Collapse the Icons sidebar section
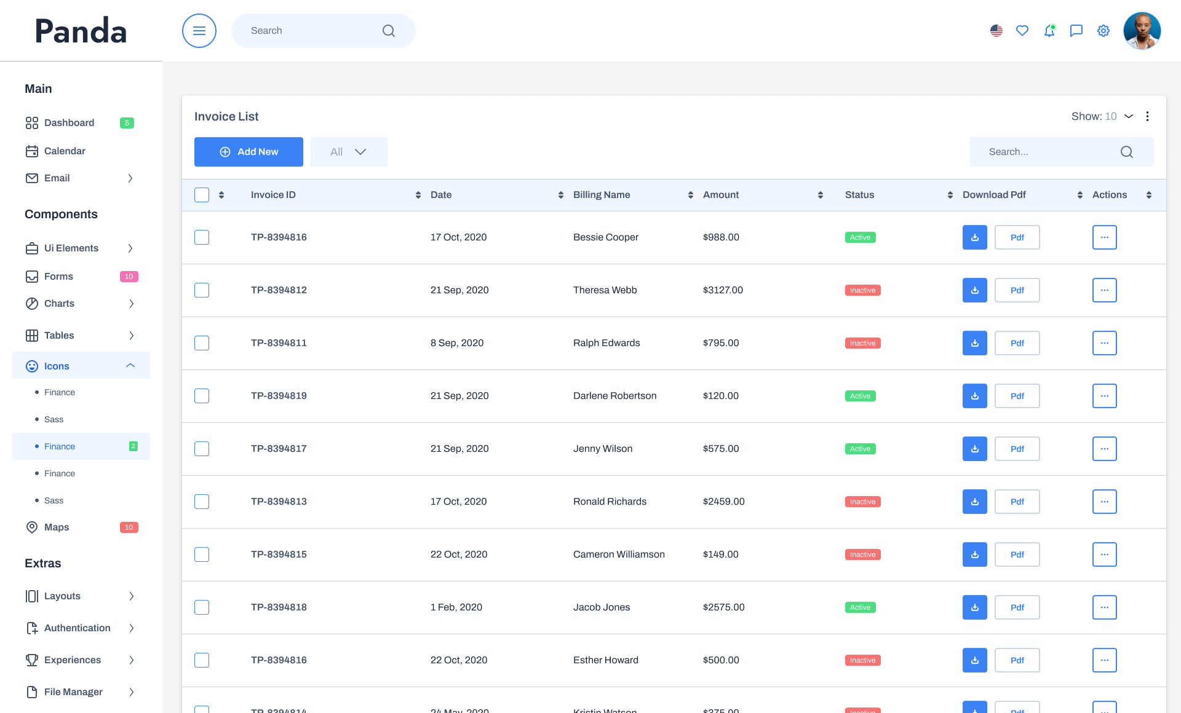The width and height of the screenshot is (1181, 713). [x=130, y=365]
